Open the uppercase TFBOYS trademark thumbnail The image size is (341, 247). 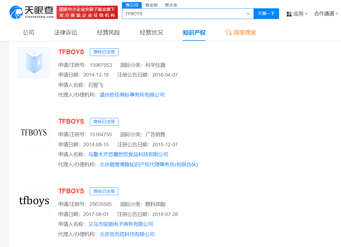point(34,132)
